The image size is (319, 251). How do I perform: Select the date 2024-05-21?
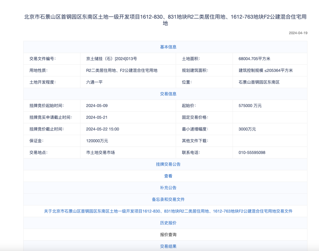97,117
